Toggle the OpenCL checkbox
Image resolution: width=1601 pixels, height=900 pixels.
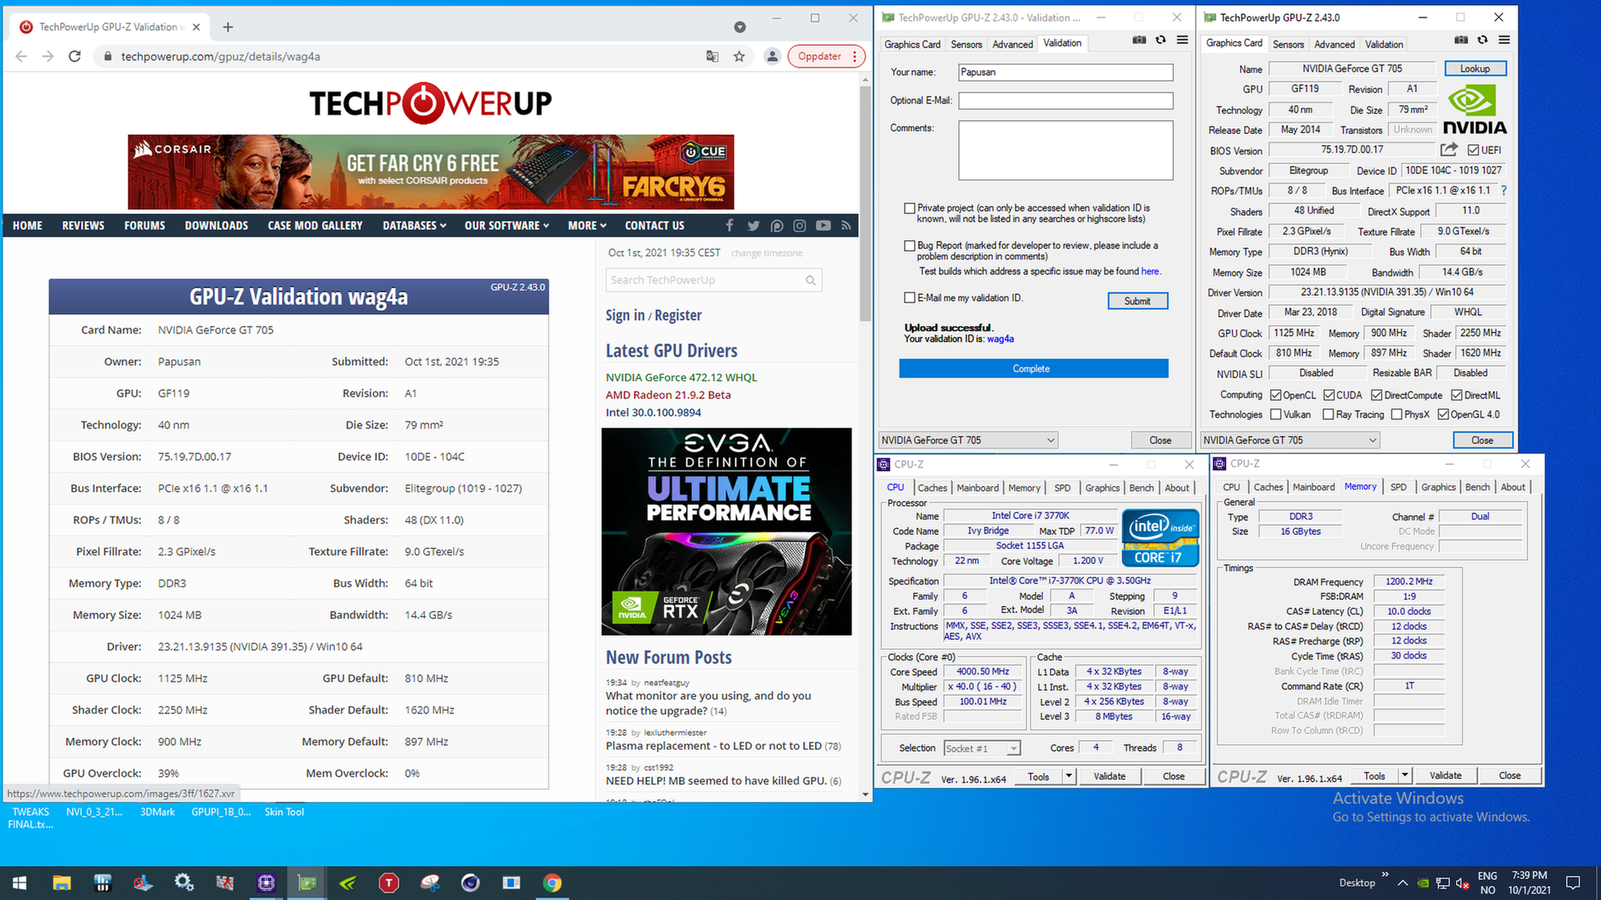tap(1276, 395)
